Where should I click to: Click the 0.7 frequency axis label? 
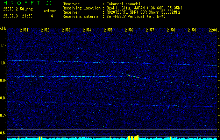[x=3, y=116]
